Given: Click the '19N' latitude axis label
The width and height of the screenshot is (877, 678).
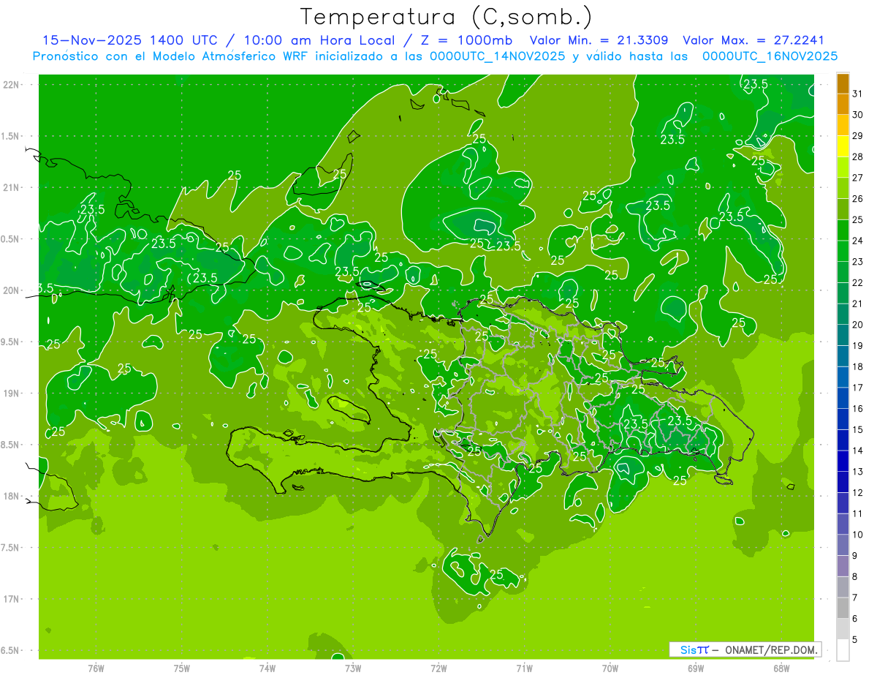Looking at the screenshot, I should click(x=12, y=393).
